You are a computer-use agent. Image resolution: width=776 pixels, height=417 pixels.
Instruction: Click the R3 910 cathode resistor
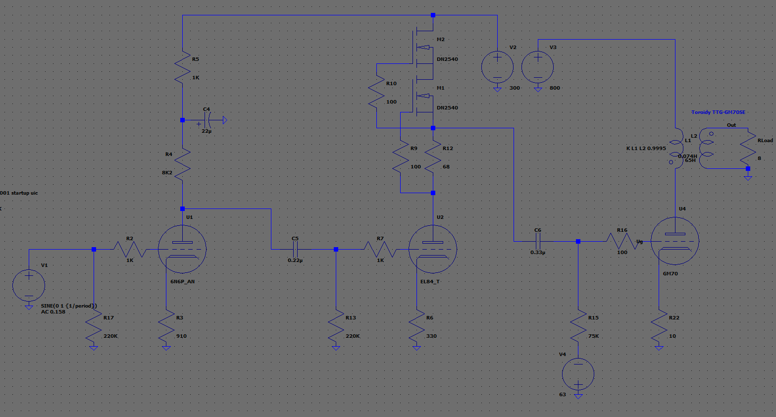pyautogui.click(x=166, y=326)
